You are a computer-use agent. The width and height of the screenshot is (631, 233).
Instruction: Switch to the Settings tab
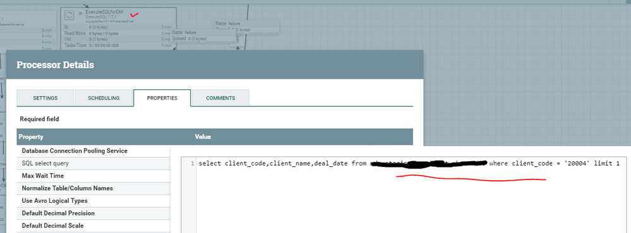[x=45, y=98]
